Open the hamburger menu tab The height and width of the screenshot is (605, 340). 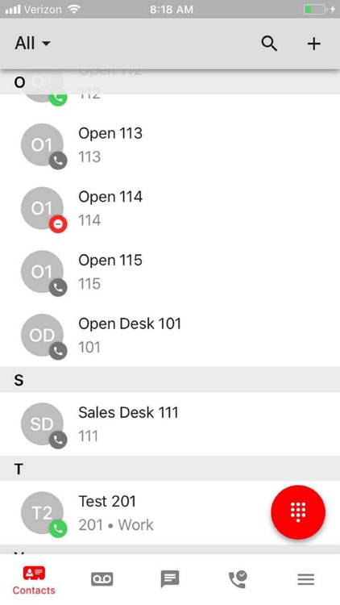pyautogui.click(x=305, y=579)
